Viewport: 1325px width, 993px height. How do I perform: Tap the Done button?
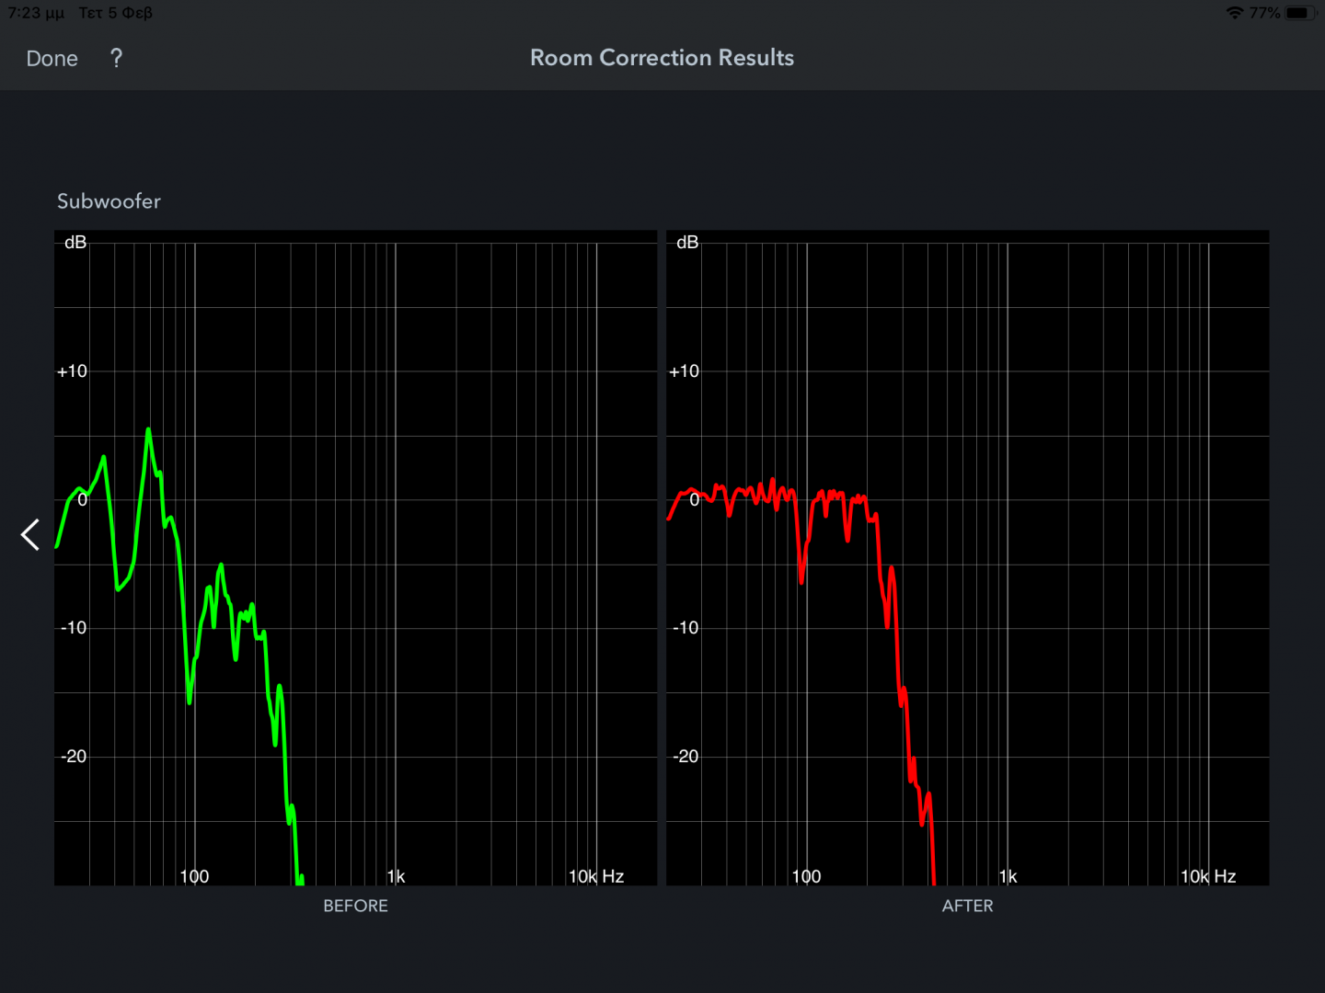click(x=52, y=58)
